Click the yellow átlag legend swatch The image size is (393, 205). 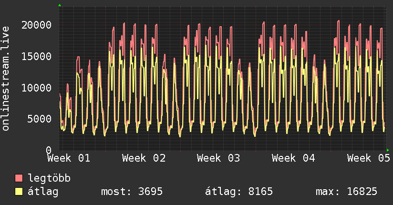click(19, 192)
